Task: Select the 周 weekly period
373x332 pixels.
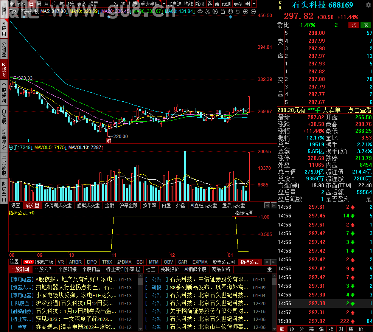Action: coord(39,4)
